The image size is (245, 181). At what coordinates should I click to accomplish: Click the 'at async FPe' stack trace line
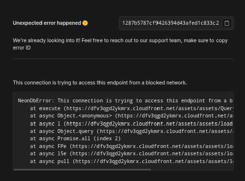click(131, 146)
